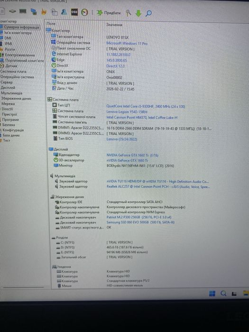Select Конфігурація in the left tree

pos(13,130)
